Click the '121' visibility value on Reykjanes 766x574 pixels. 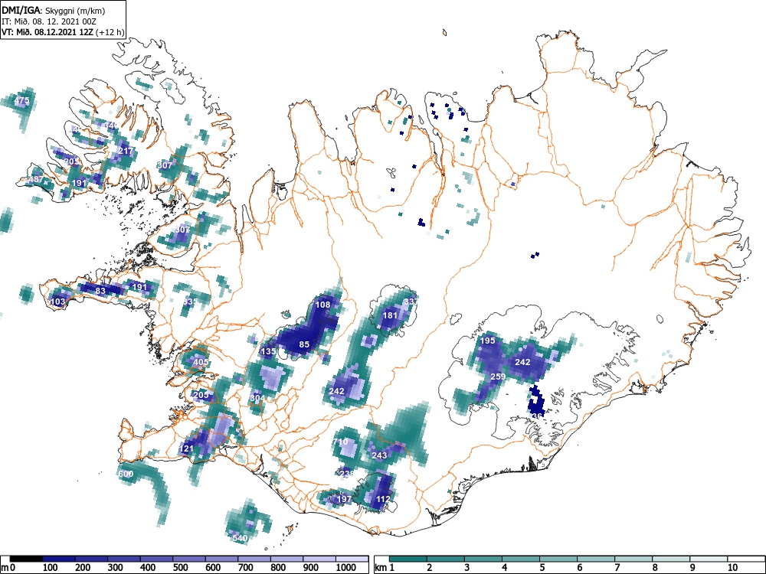(x=187, y=448)
